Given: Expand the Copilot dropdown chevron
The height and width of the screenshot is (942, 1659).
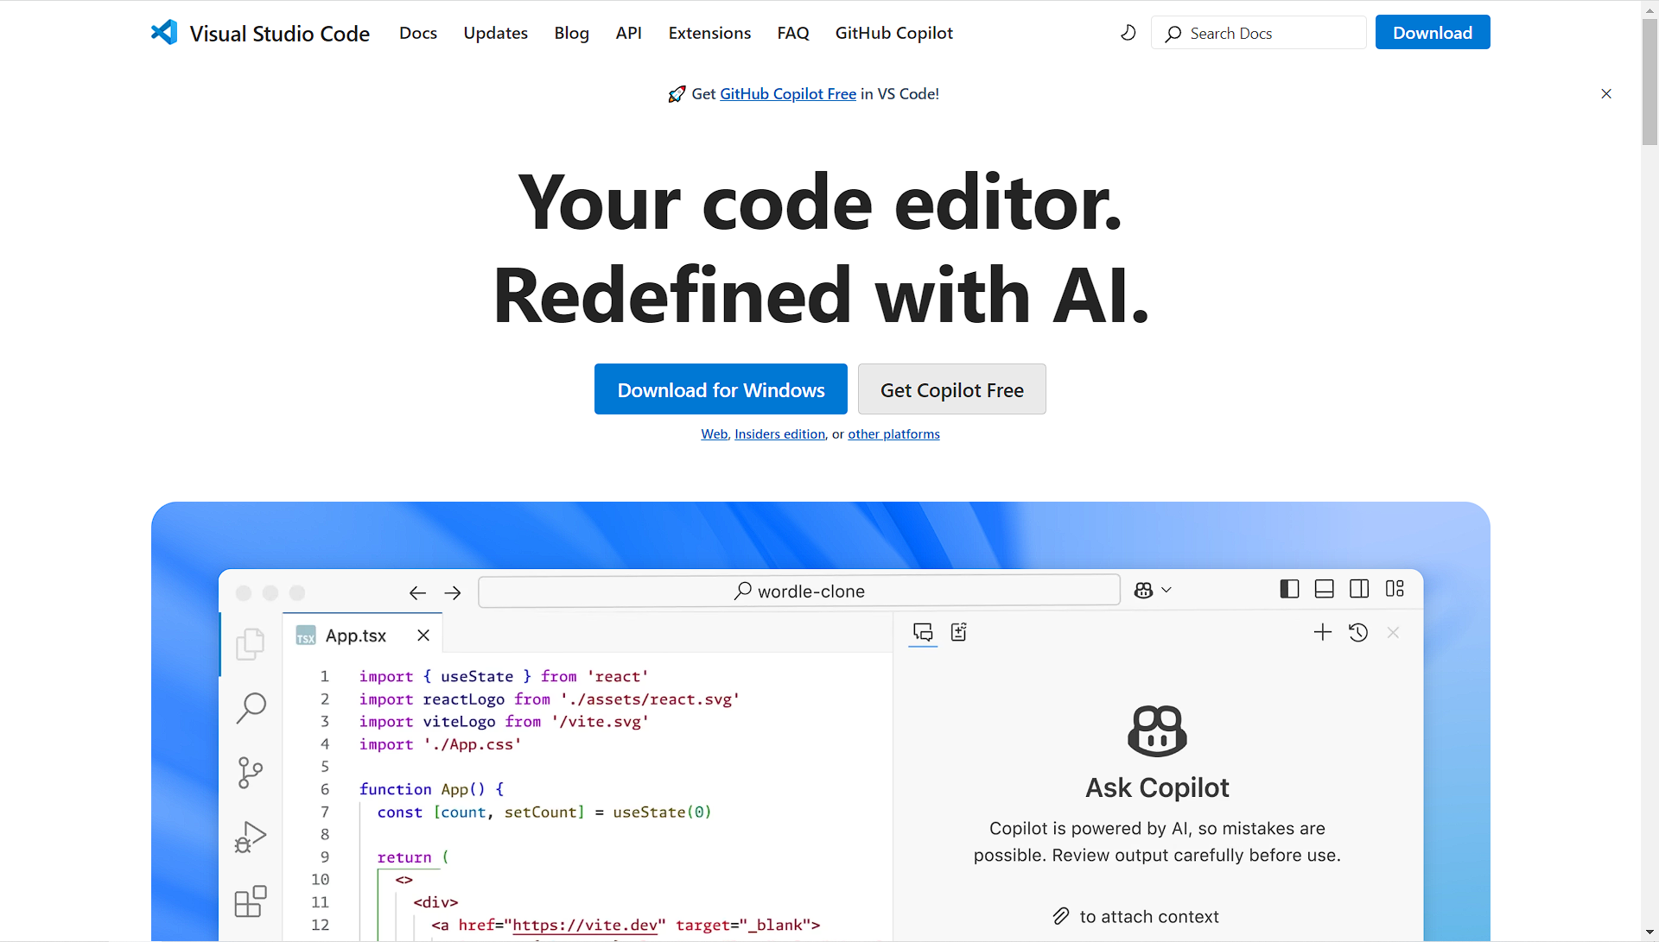Looking at the screenshot, I should 1166,591.
